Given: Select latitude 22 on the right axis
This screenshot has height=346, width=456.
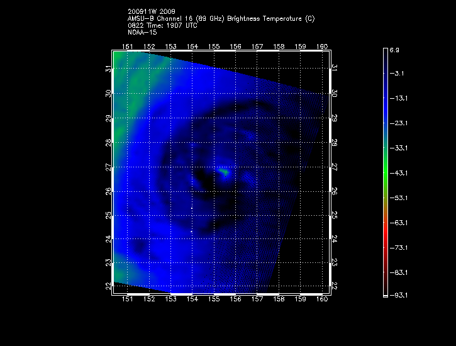Looking at the screenshot, I should pos(335,286).
